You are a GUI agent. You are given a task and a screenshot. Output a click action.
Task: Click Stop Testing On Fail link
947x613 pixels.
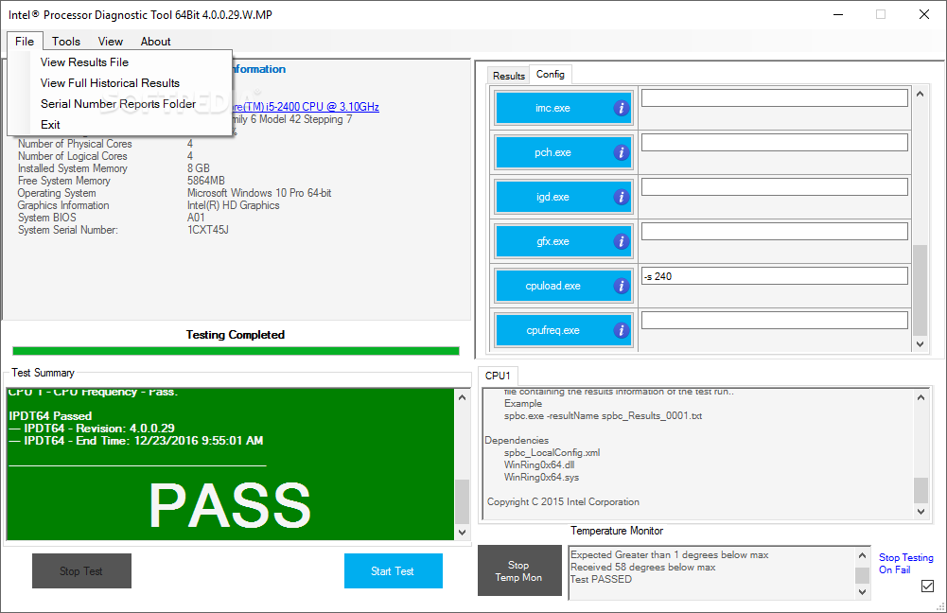pyautogui.click(x=905, y=564)
